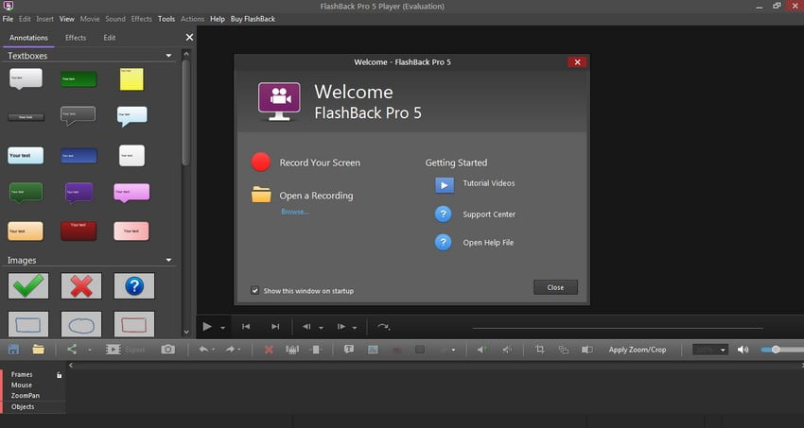Viewport: 804px width, 428px height.
Task: Click the red X delete icon in toolbar
Action: point(269,350)
